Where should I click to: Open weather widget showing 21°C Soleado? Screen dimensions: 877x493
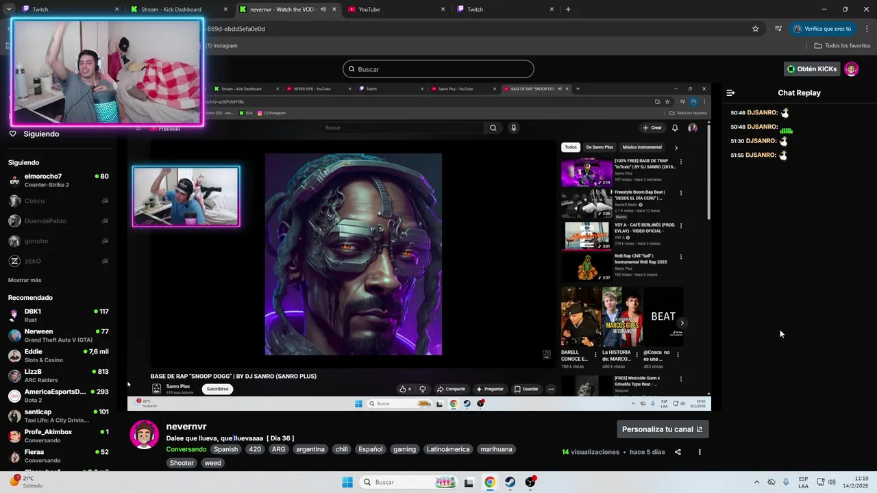pos(27,481)
